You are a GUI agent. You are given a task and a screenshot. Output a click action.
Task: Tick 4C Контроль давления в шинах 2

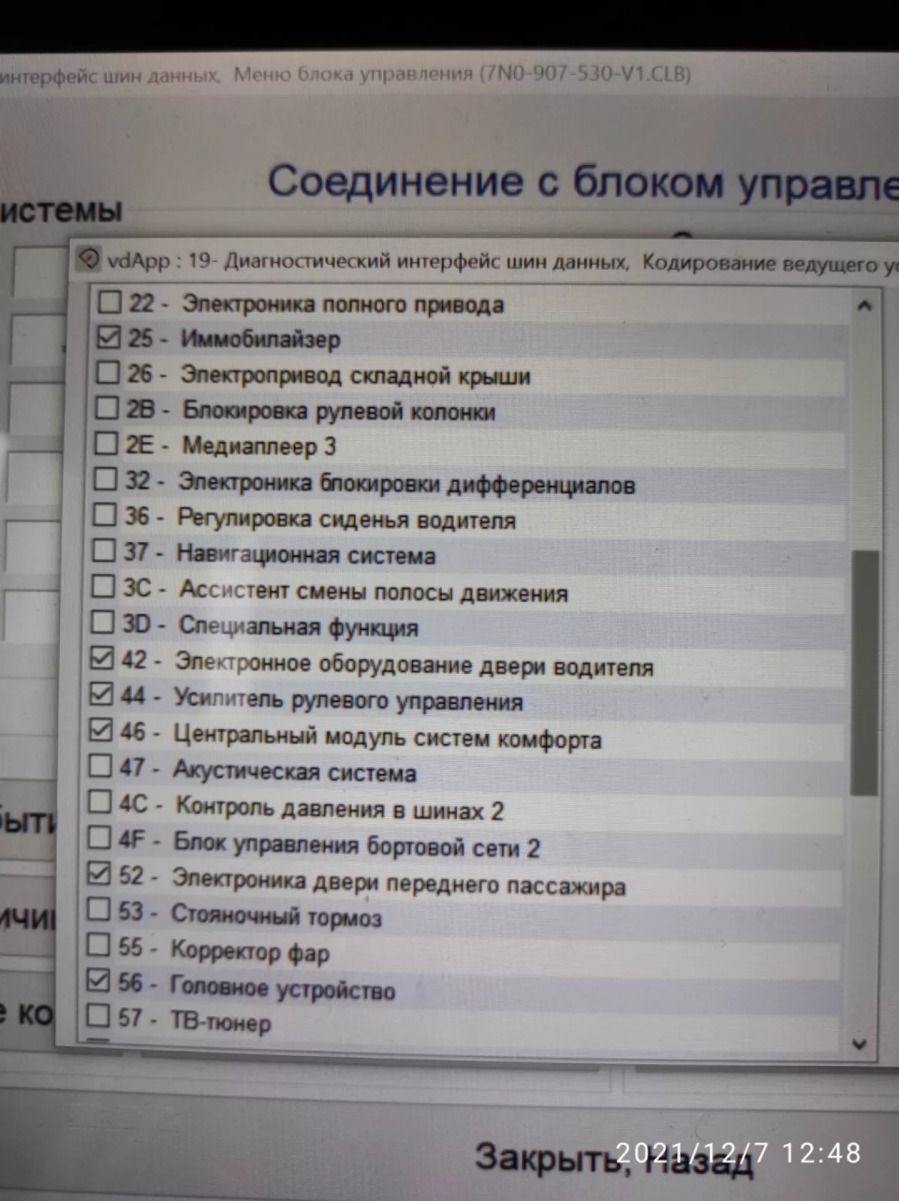(x=100, y=801)
